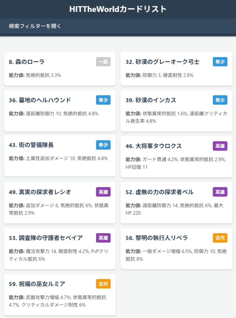The image size is (236, 318).
Task: Click 古代 badge on 黎明の執行人リベラ
Action: click(220, 238)
